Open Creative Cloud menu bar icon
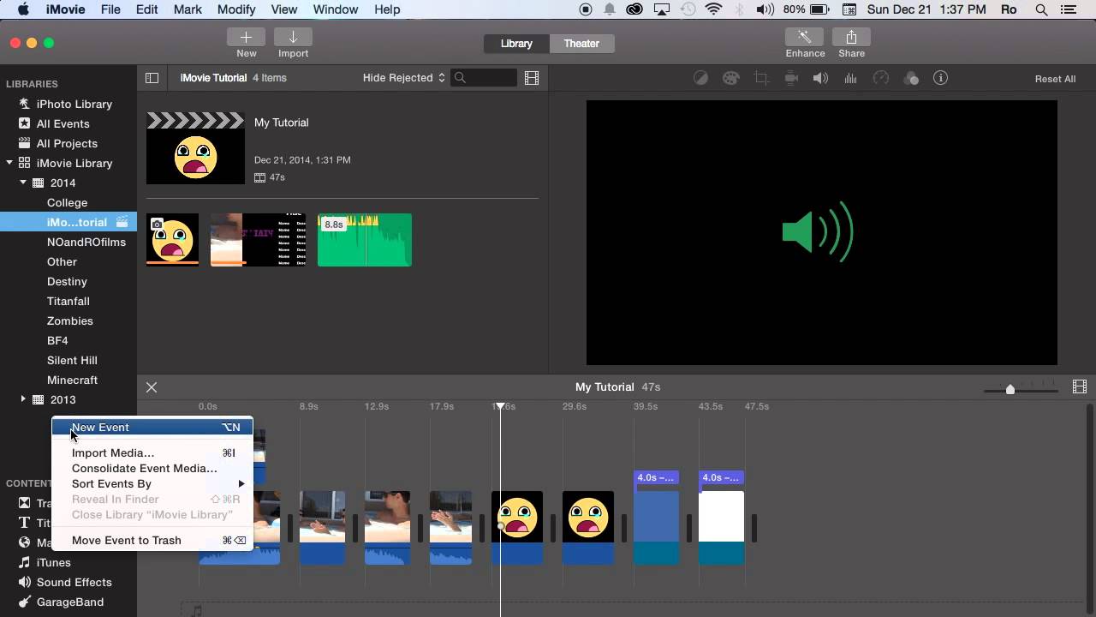Image resolution: width=1096 pixels, height=617 pixels. [634, 9]
